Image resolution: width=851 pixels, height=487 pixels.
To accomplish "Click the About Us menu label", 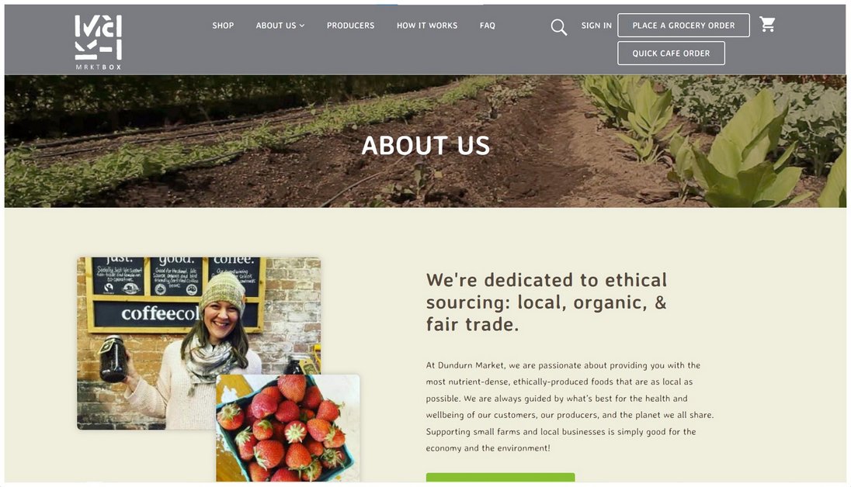I will pyautogui.click(x=276, y=26).
